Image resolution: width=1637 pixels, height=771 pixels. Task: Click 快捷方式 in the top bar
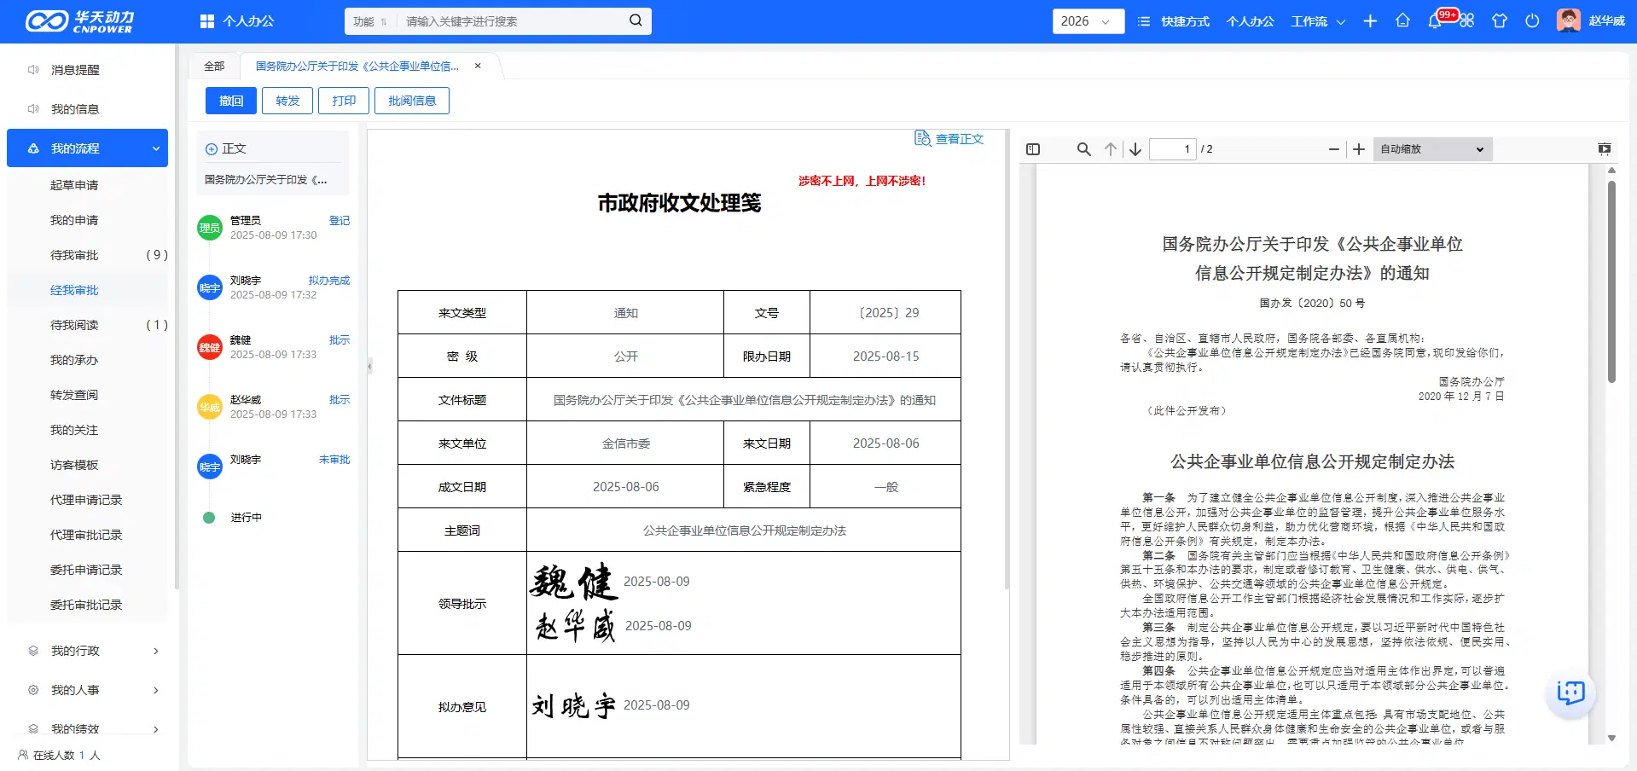[1185, 21]
